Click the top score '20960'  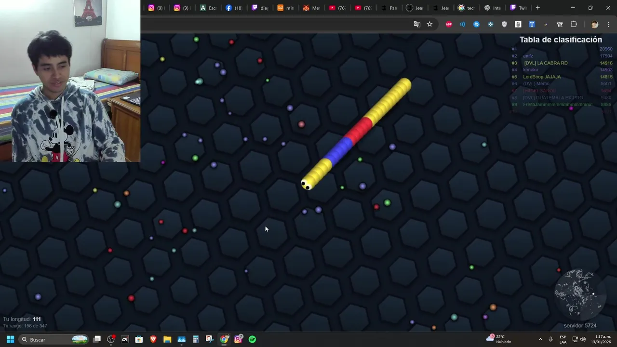[x=606, y=49]
